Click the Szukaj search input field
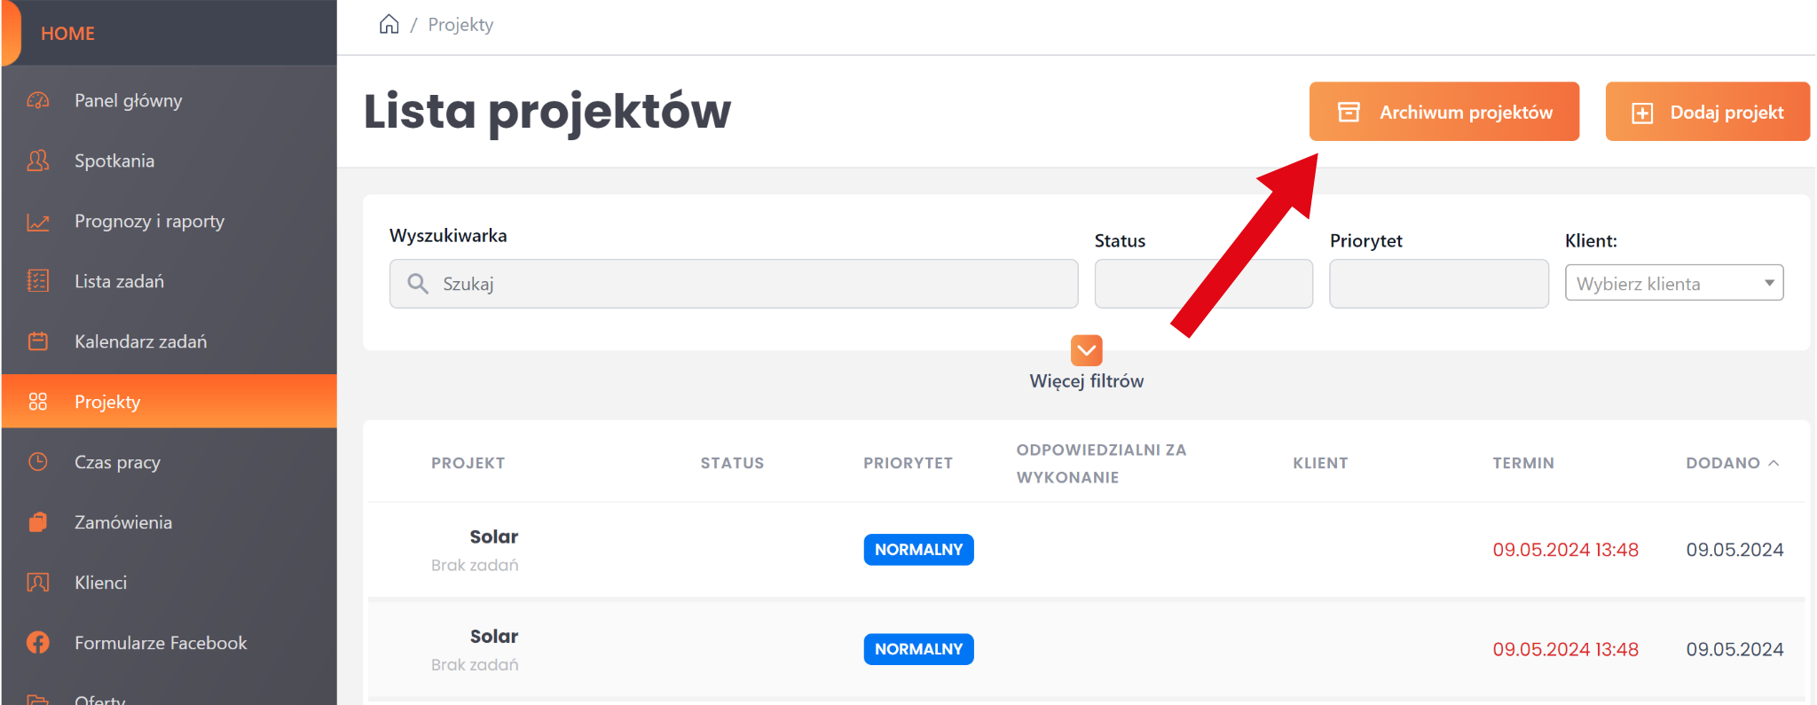Screen dimensions: 1817x705 click(745, 284)
